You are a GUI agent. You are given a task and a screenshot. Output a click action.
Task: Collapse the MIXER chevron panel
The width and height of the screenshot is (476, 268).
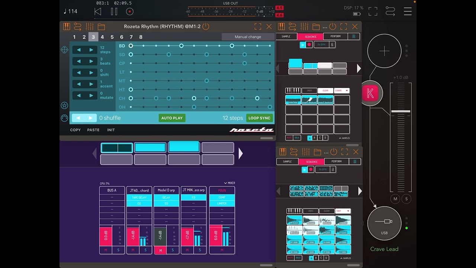point(229,183)
